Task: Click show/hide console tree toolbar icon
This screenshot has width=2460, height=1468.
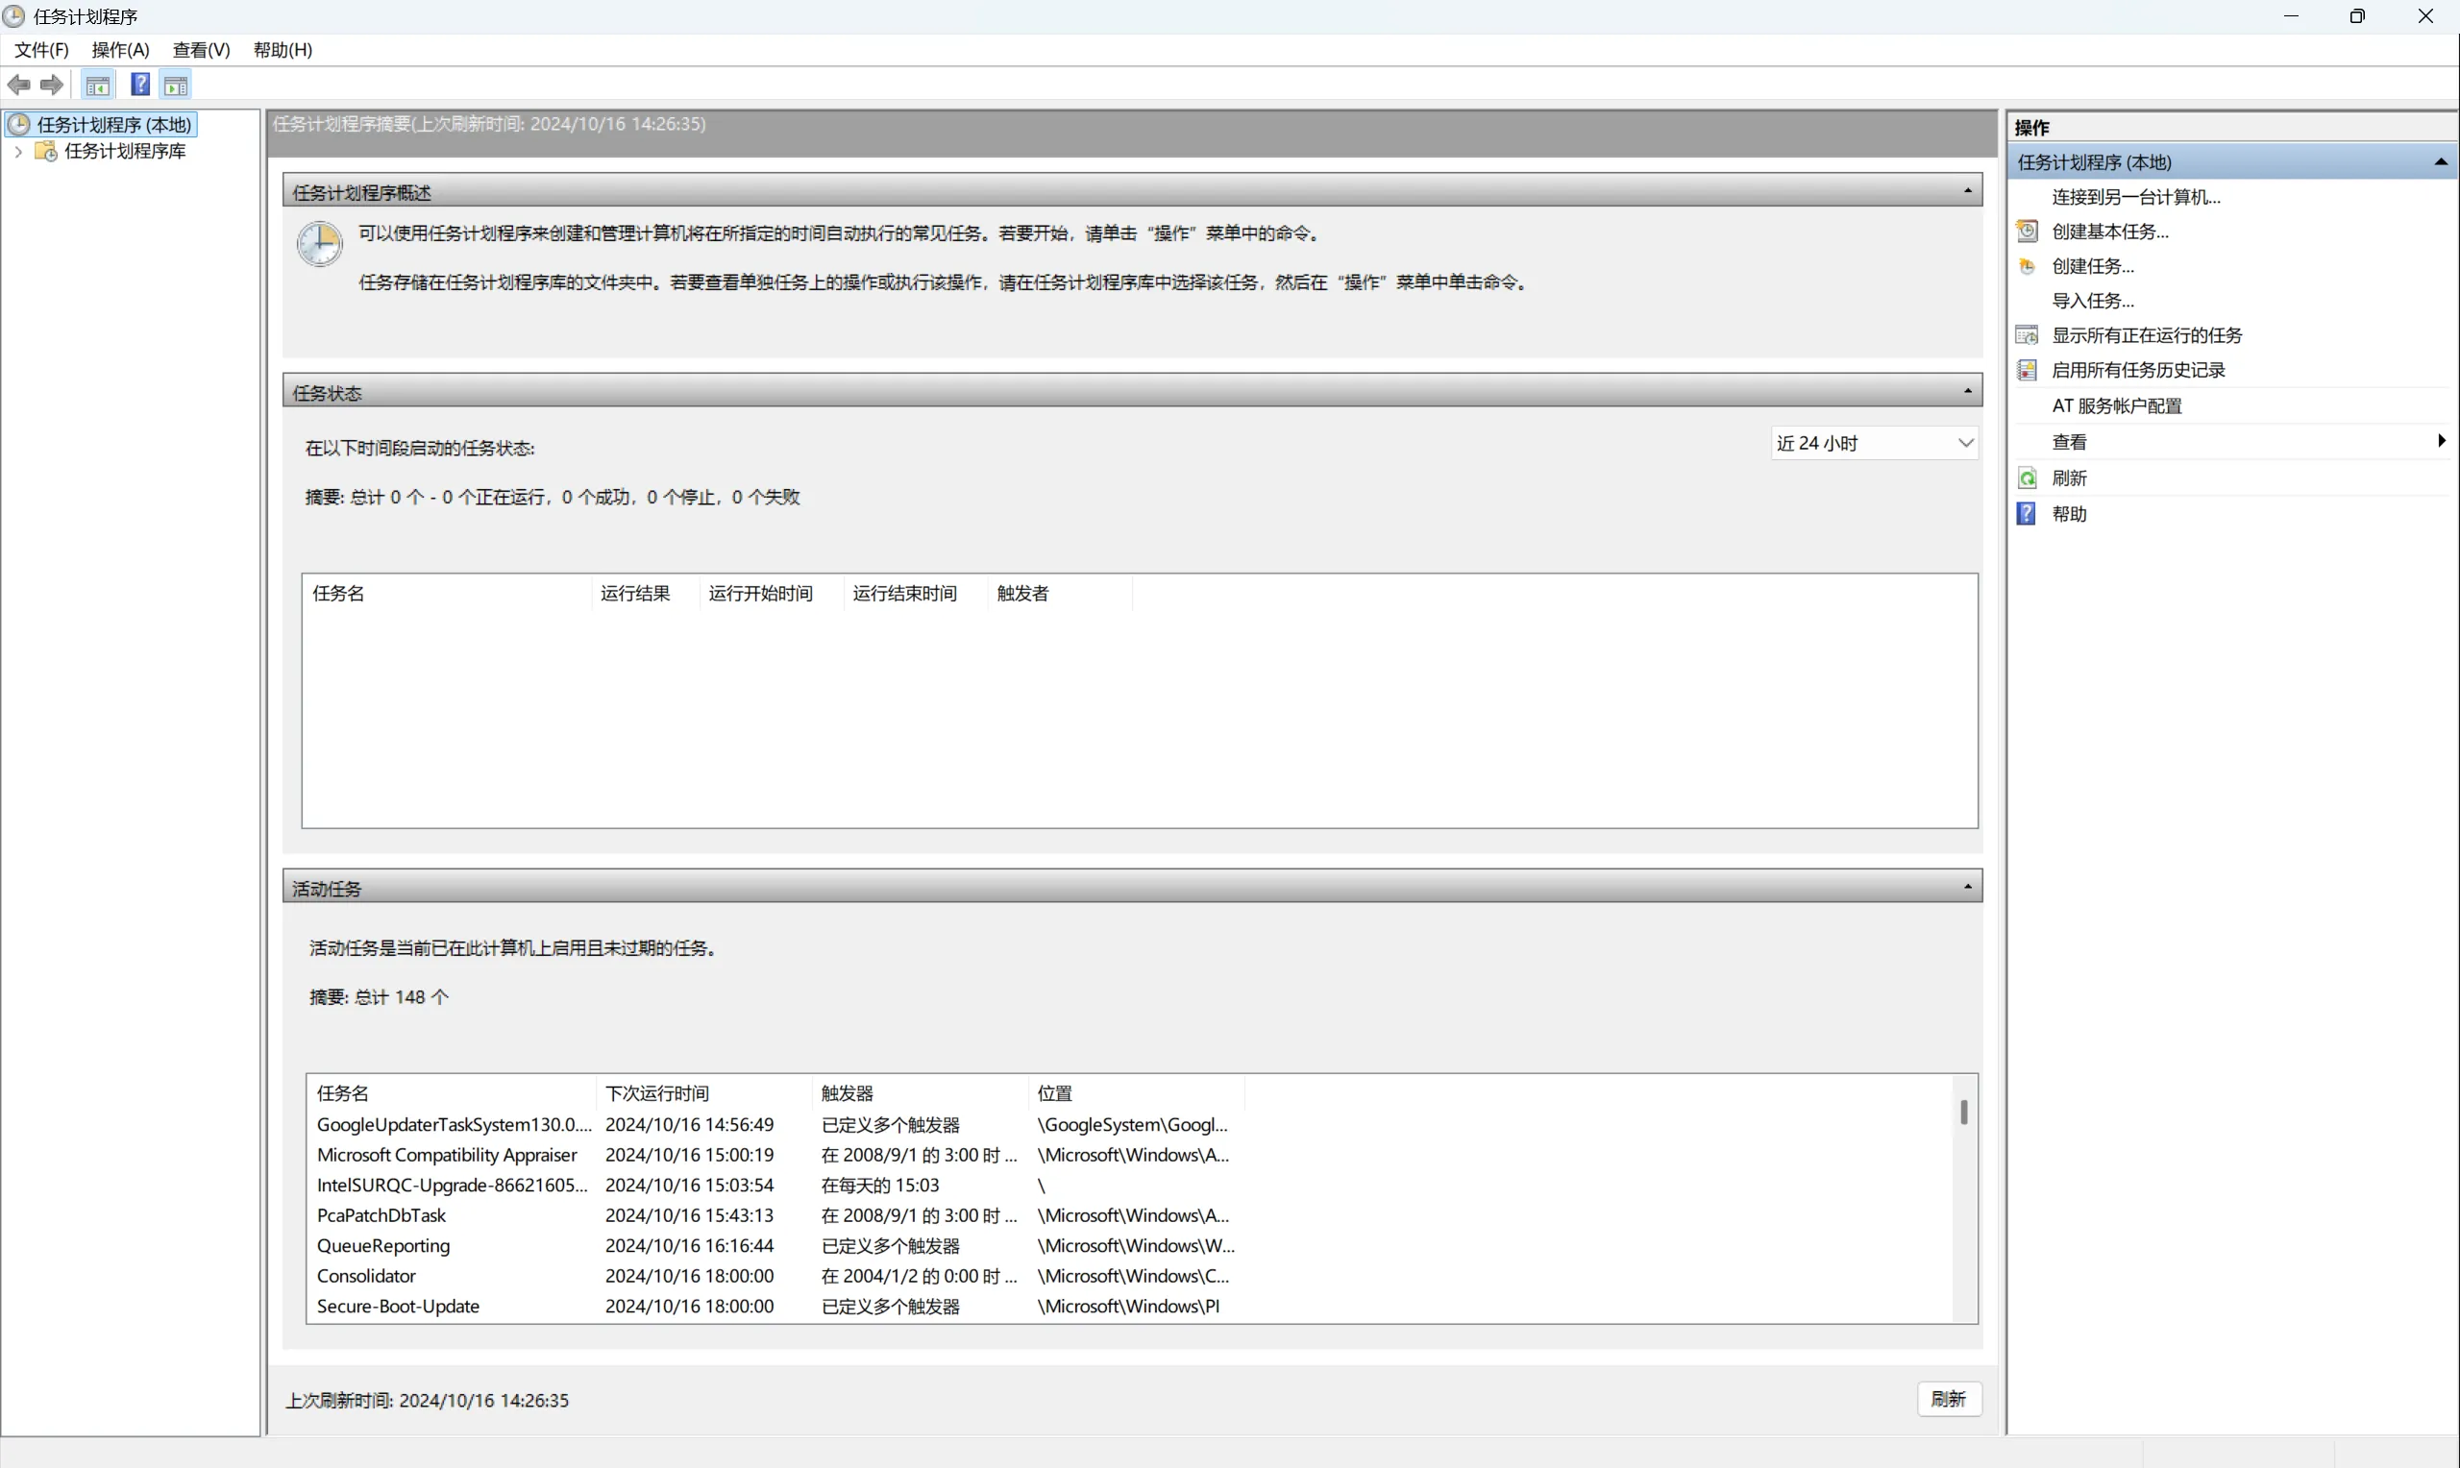Action: coord(97,86)
